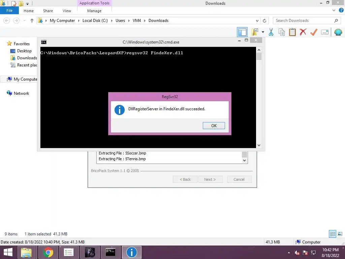Click the installer log scroll down arrow
This screenshot has width=345, height=259.
[244, 160]
